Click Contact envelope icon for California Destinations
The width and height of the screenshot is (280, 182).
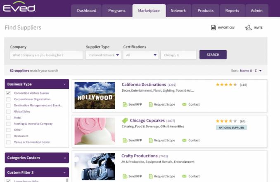tap(184, 104)
